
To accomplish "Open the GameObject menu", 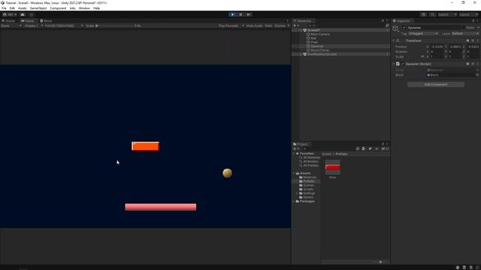I will (x=38, y=8).
